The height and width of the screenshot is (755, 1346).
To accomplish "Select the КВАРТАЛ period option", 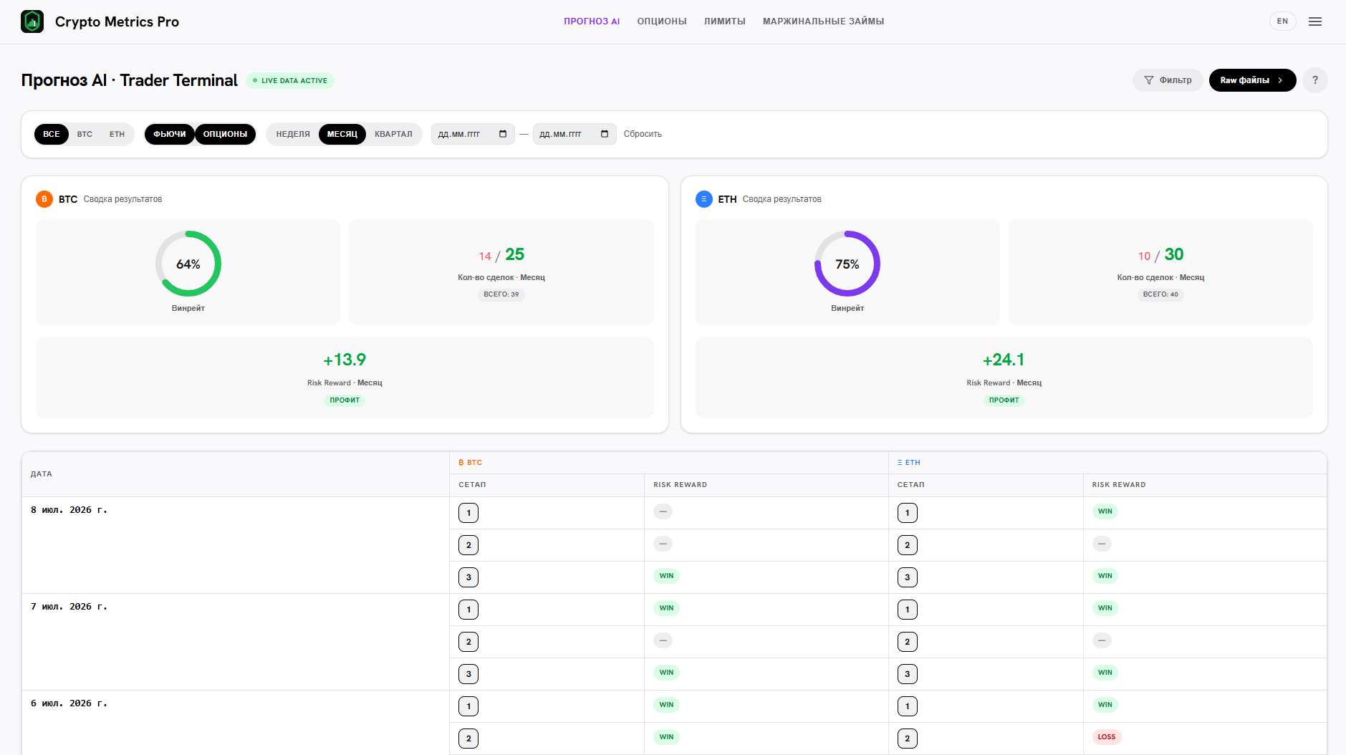I will [393, 134].
